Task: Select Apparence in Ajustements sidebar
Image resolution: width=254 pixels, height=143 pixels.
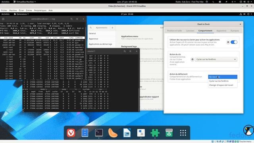Action: (x=102, y=39)
